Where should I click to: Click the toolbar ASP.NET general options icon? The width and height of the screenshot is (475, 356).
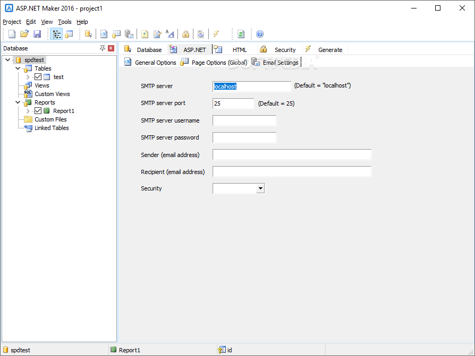pyautogui.click(x=104, y=34)
